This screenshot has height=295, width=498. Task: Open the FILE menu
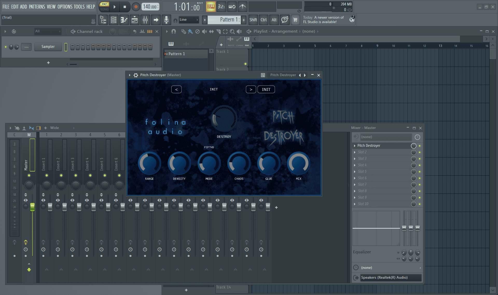(6, 7)
